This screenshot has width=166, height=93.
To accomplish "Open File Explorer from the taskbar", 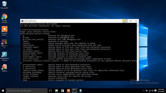I will pyautogui.click(x=57, y=91).
